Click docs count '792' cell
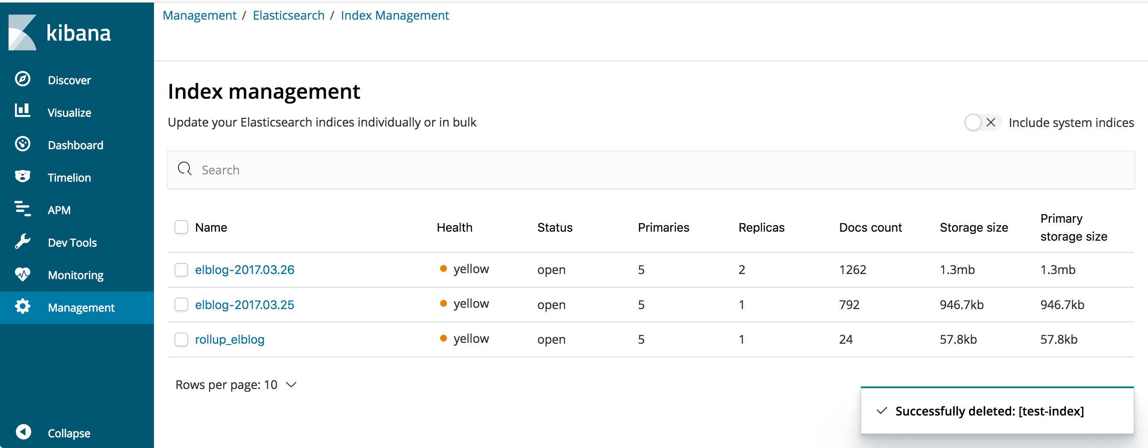 (849, 305)
